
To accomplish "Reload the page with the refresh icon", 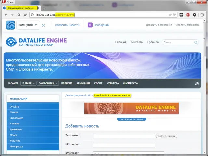I will coord(19,15).
